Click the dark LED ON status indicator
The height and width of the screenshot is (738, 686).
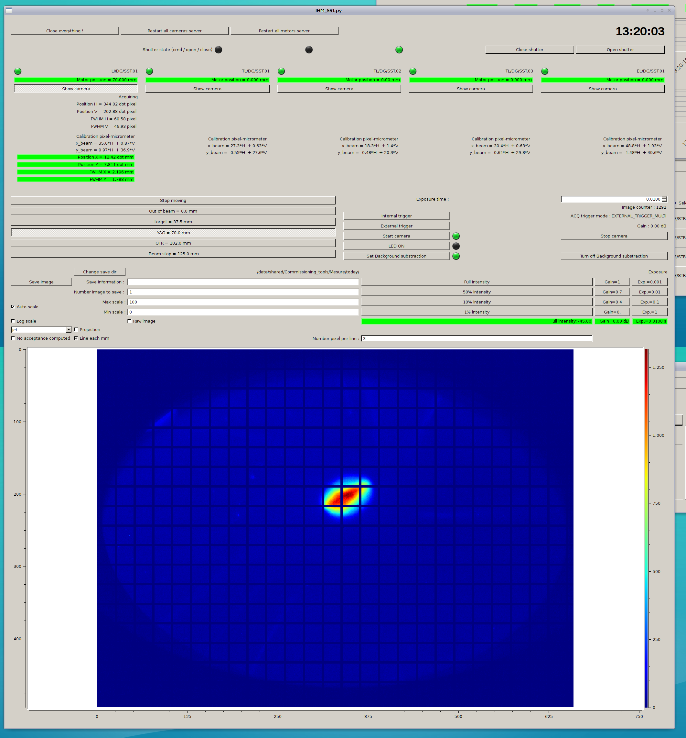pyautogui.click(x=456, y=246)
